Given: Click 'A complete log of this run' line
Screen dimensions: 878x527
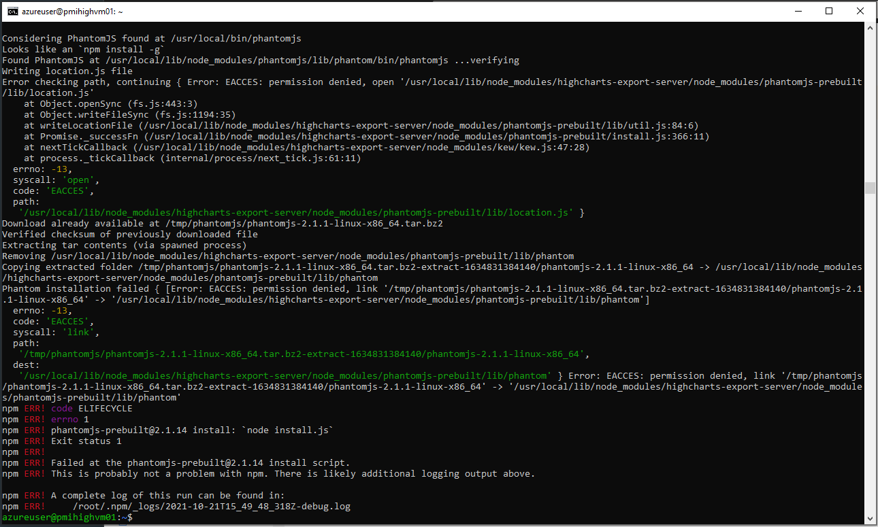Looking at the screenshot, I should pyautogui.click(x=144, y=496).
